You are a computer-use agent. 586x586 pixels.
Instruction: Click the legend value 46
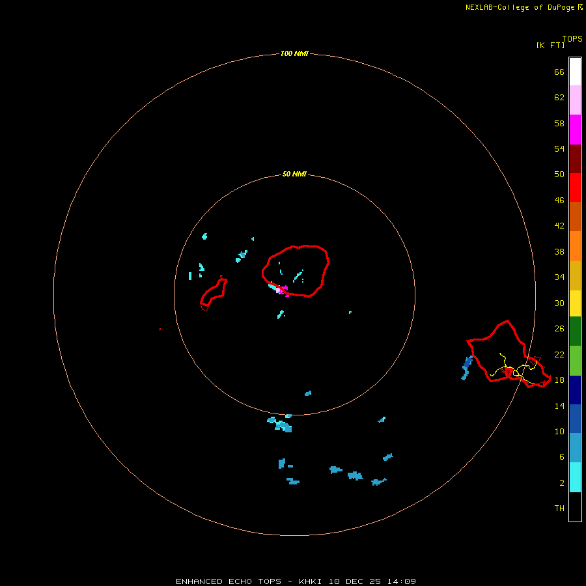pyautogui.click(x=559, y=200)
